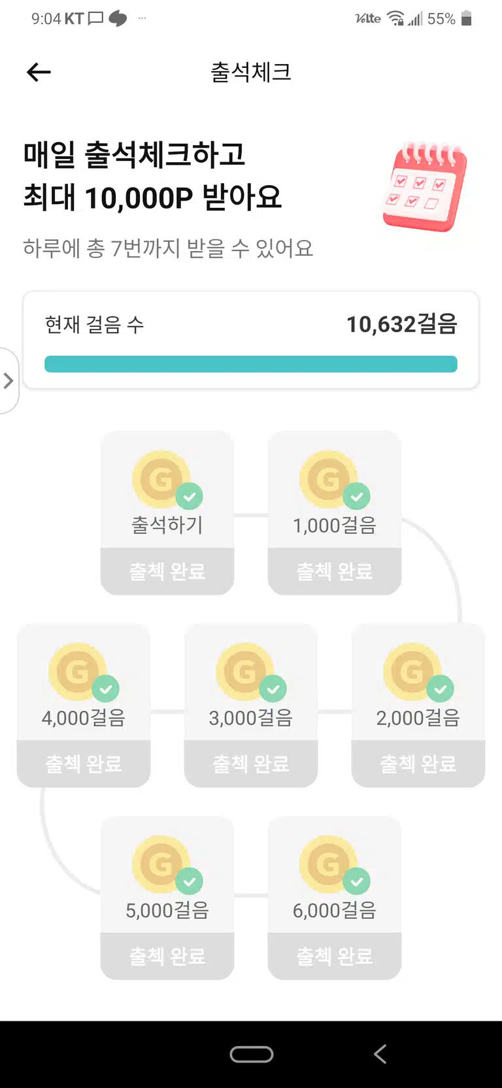The width and height of the screenshot is (502, 1088).
Task: Tap the Android back navigation chevron
Action: (x=380, y=1054)
